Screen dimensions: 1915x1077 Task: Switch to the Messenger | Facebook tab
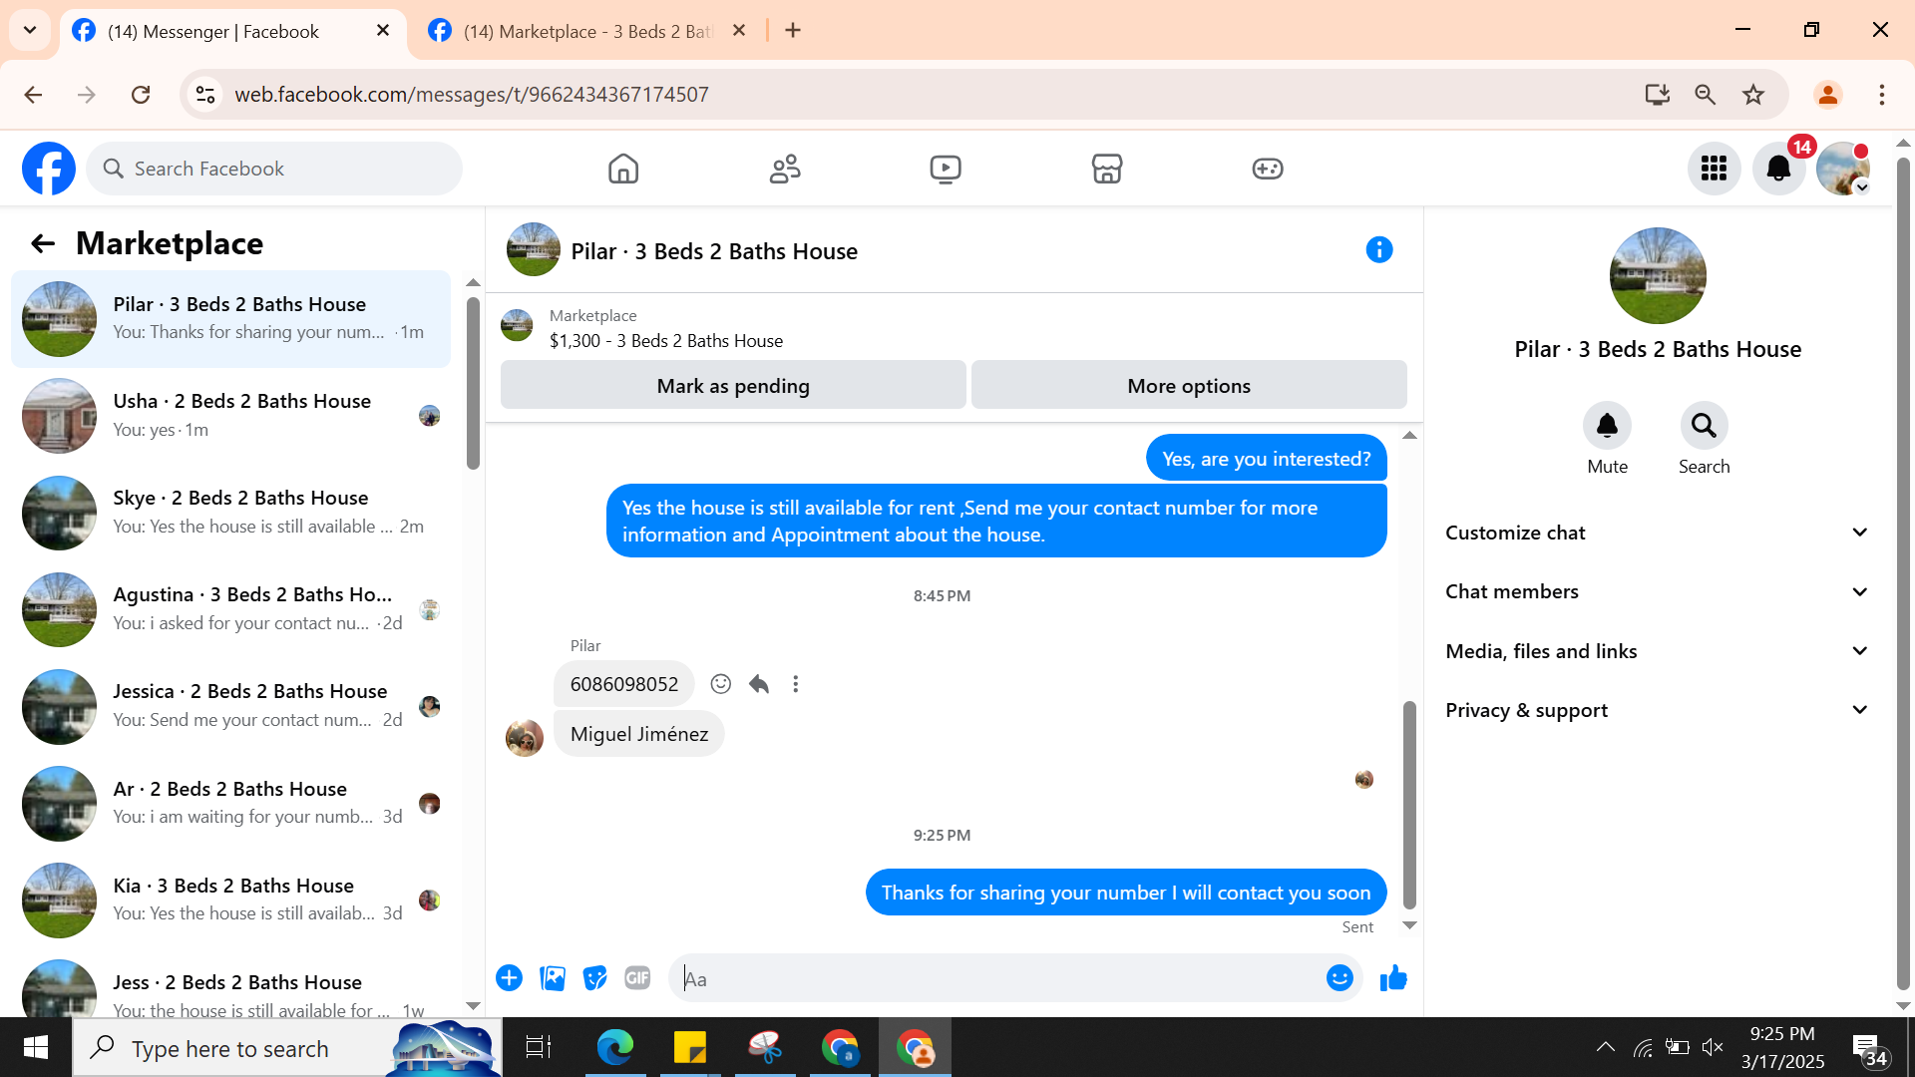click(233, 31)
